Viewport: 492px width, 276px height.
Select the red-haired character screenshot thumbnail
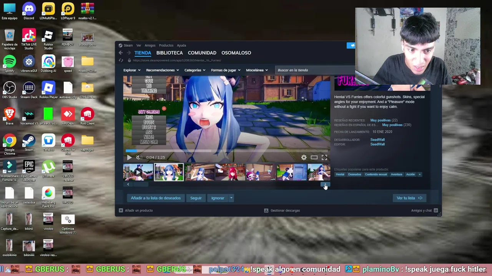tap(230, 172)
